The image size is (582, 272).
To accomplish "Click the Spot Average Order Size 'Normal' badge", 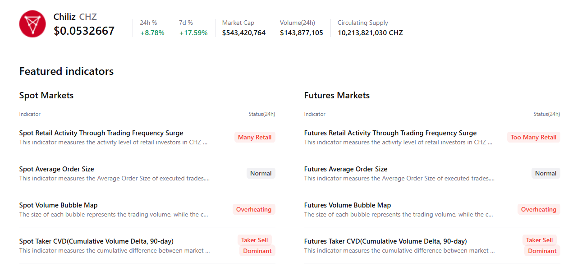I will pos(261,173).
